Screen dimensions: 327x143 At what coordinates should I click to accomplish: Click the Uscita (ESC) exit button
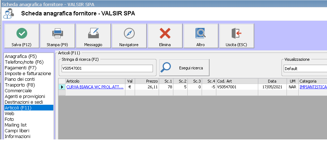[x=237, y=36]
